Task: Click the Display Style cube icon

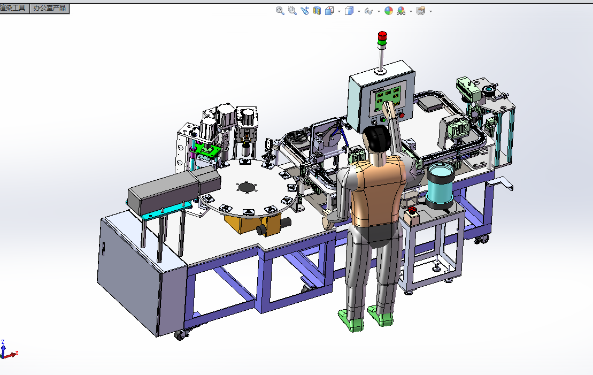Action: [x=349, y=10]
